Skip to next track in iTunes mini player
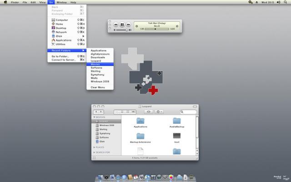The height and width of the screenshot is (182, 291). point(128,25)
